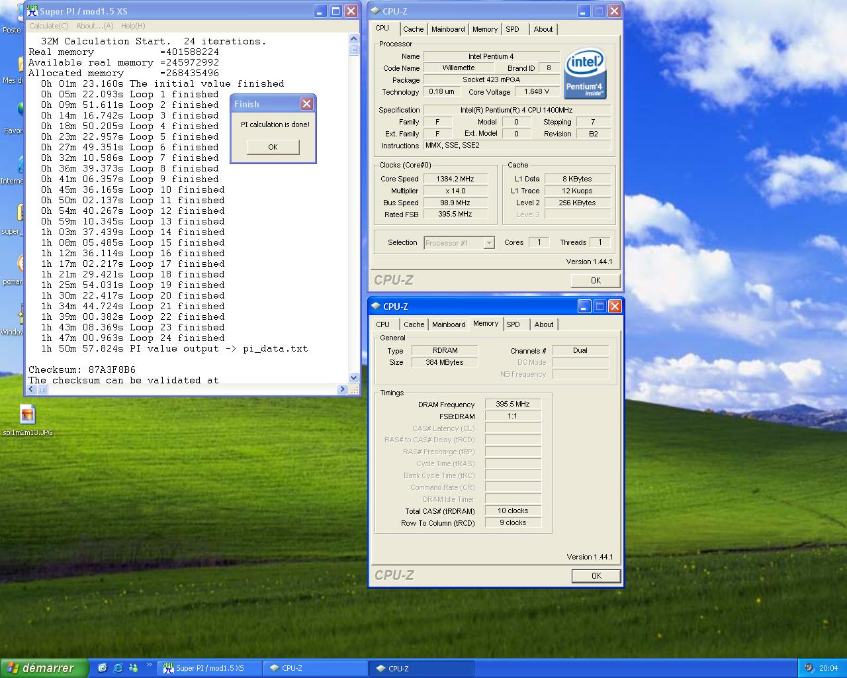
Task: Click the Show Desktop quick launch icon
Action: tap(103, 668)
